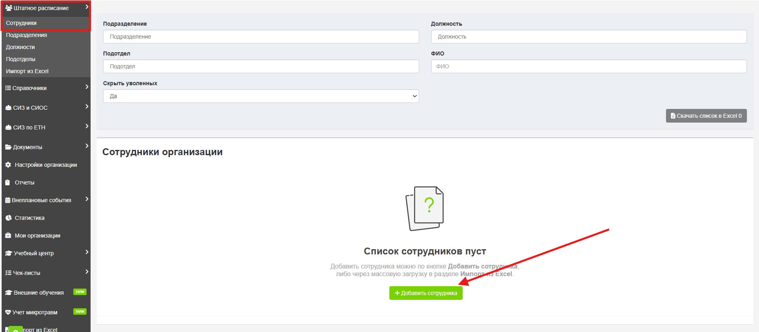The height and width of the screenshot is (332, 759).
Task: Click the new badge beside Внешние обучения
Action: [80, 292]
